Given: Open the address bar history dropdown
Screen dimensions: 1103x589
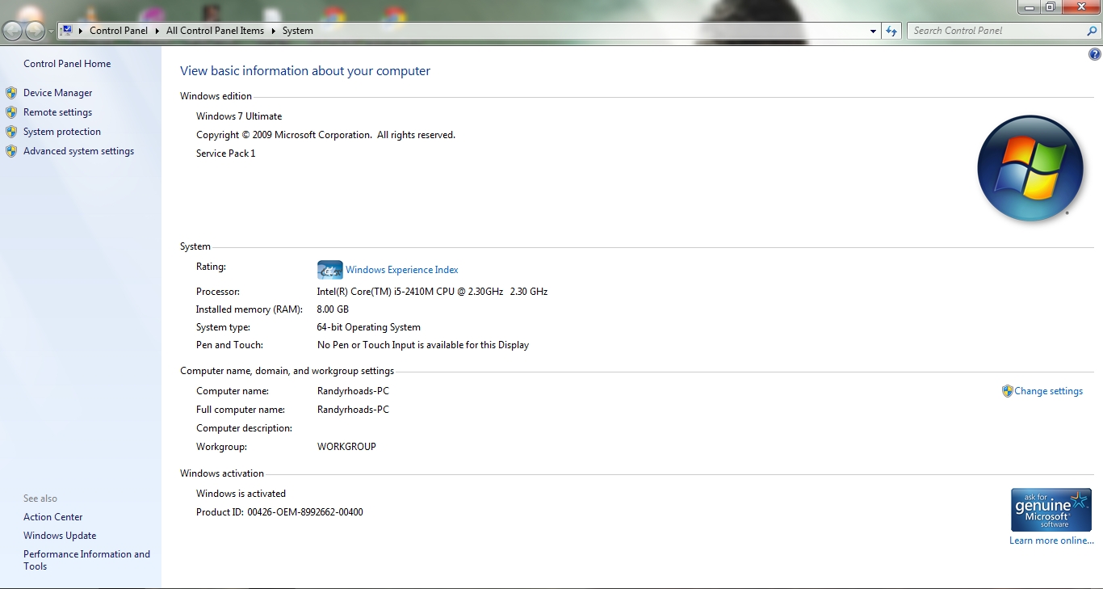Looking at the screenshot, I should 874,31.
